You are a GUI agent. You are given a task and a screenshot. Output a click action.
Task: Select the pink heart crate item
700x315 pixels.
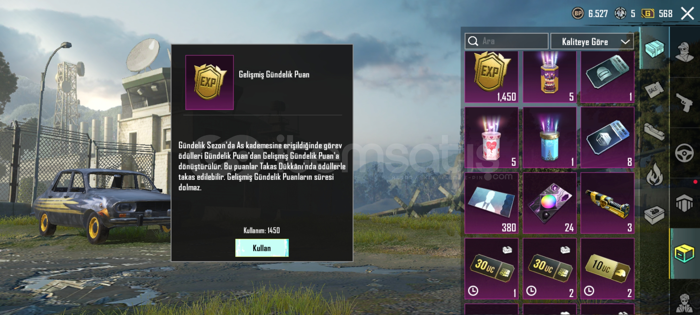tap(491, 137)
